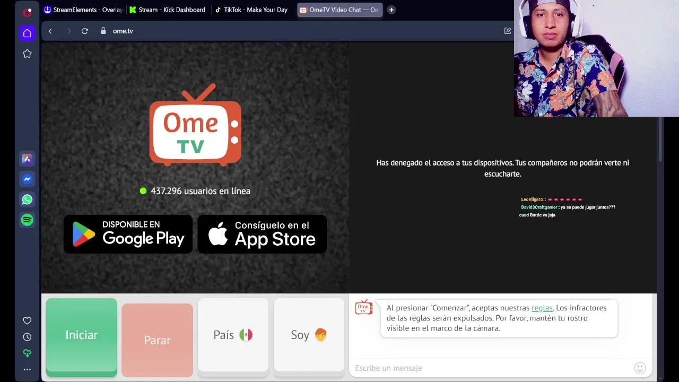Viewport: 679px width, 382px height.
Task: Open the App Store download badge
Action: pos(262,234)
